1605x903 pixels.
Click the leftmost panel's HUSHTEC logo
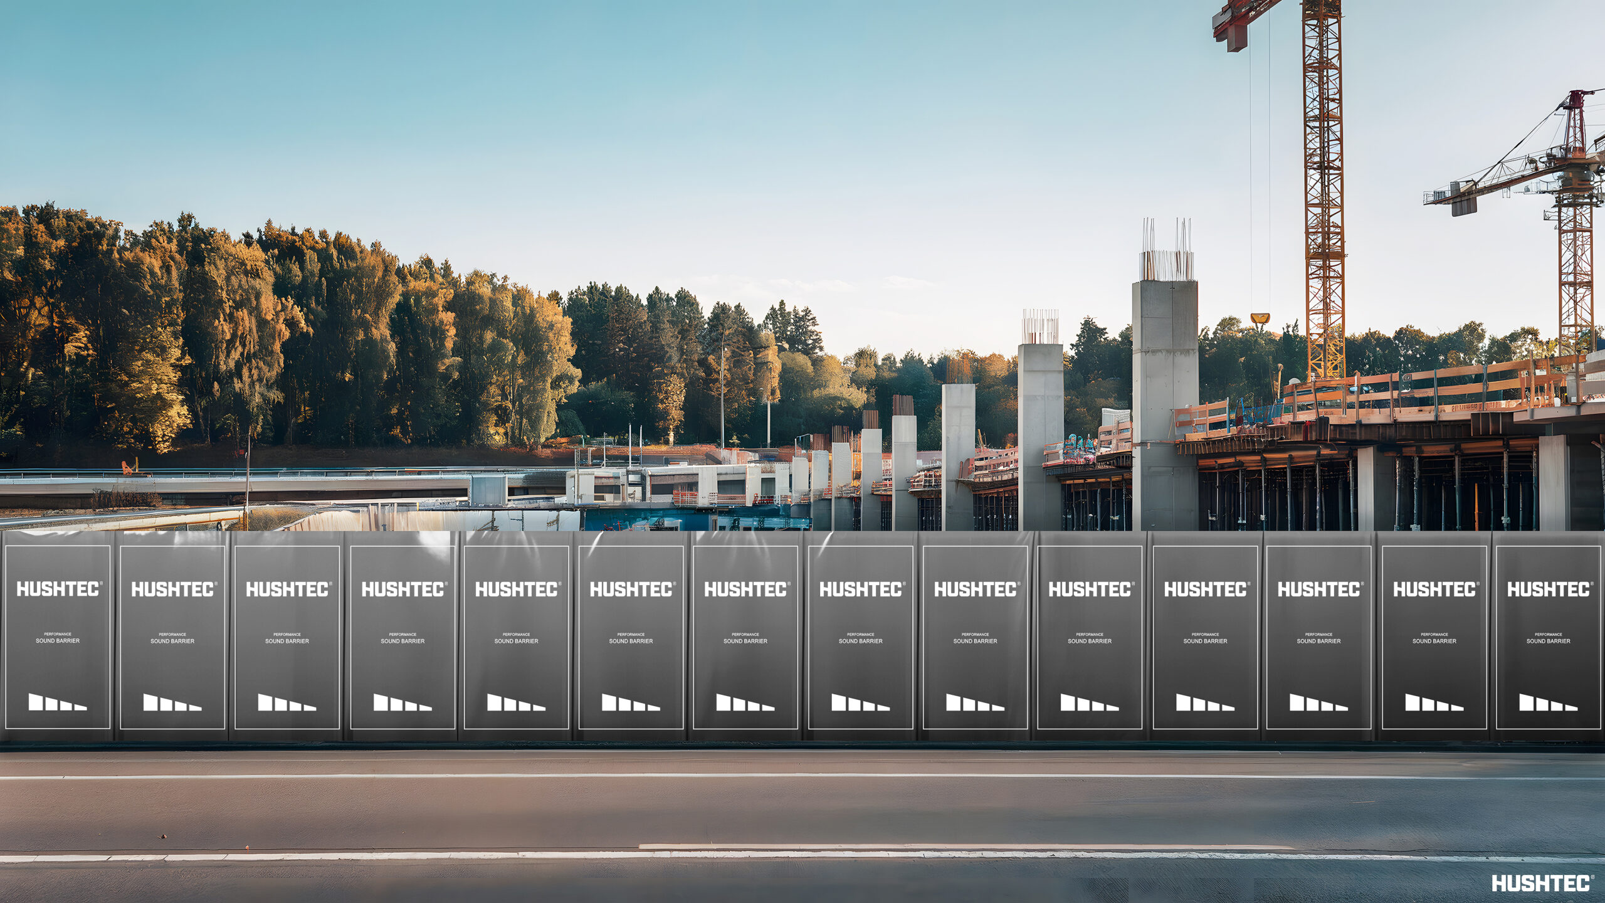pos(58,589)
